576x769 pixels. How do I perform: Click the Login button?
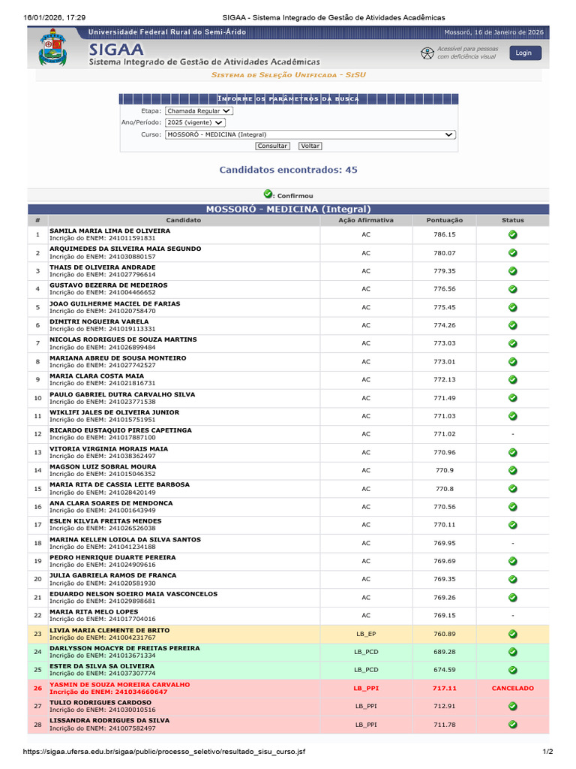tap(525, 53)
